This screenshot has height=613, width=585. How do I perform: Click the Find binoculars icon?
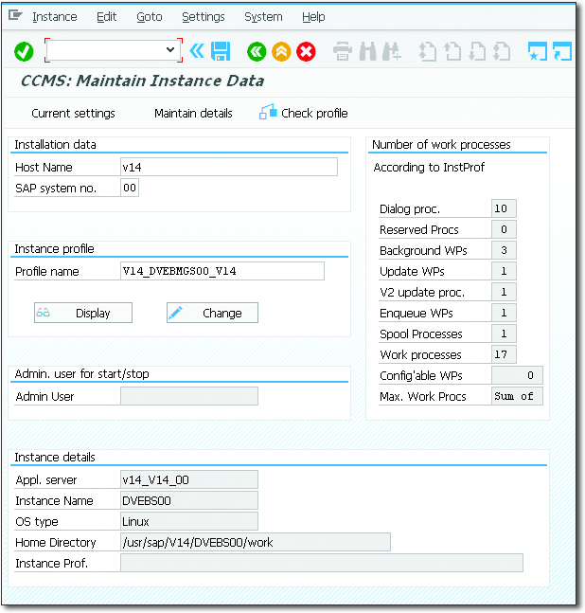pos(367,51)
